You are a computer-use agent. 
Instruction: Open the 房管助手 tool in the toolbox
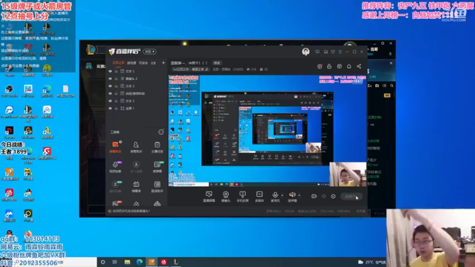click(x=136, y=147)
